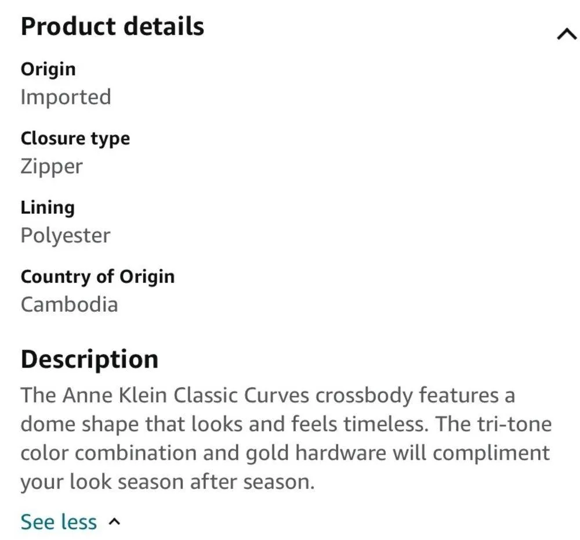Screen dimensions: 580x540
Task: Click the Imported value text
Action: click(x=66, y=97)
